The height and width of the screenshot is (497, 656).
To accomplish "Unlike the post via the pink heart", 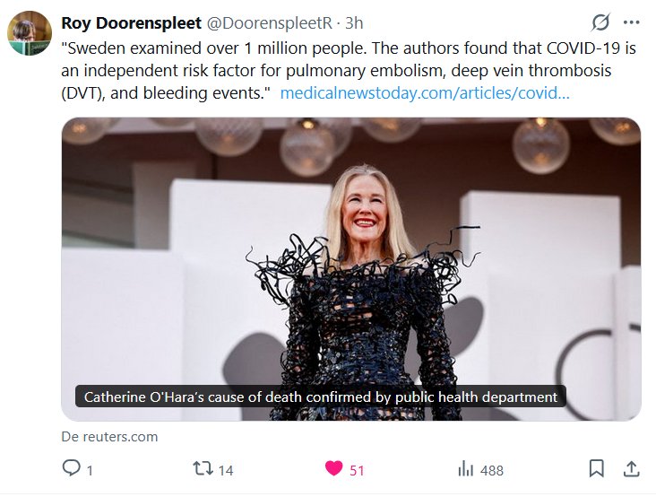I will pos(333,468).
